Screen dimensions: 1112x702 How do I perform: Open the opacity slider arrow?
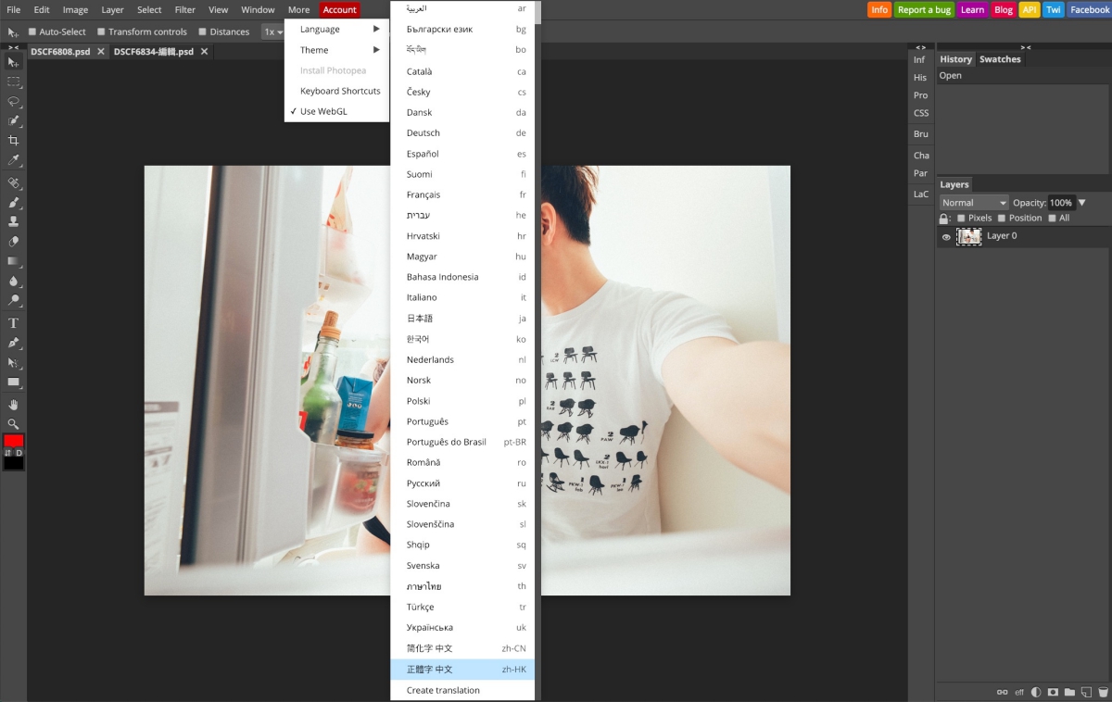[x=1081, y=203]
